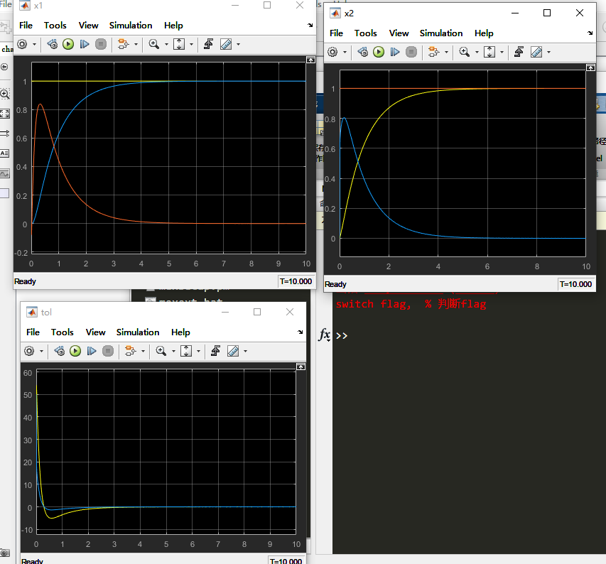This screenshot has height=564, width=606.
Task: Click annotation text icon in left palette
Action: click(x=5, y=153)
